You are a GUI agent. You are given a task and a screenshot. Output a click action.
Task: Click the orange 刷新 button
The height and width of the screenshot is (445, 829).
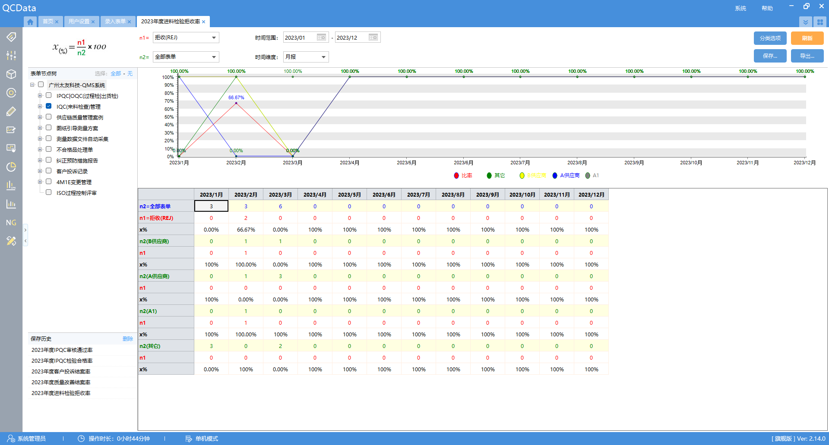point(807,38)
